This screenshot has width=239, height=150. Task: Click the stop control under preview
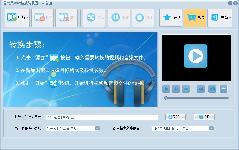click(x=186, y=89)
